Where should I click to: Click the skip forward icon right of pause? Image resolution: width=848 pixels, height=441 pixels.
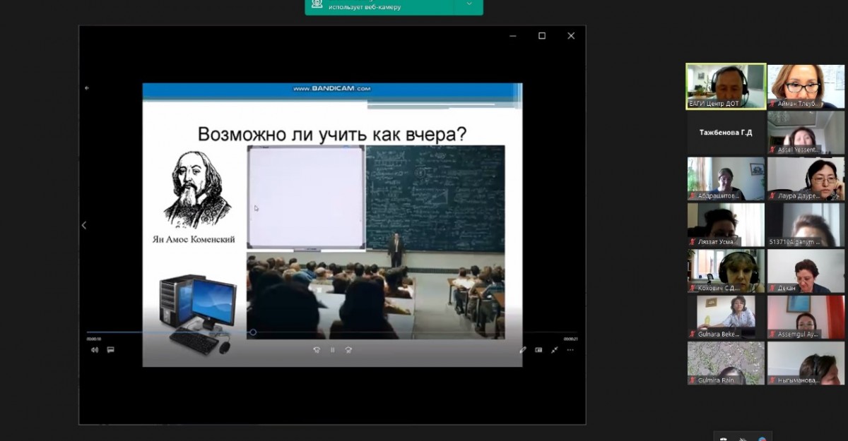pos(348,349)
